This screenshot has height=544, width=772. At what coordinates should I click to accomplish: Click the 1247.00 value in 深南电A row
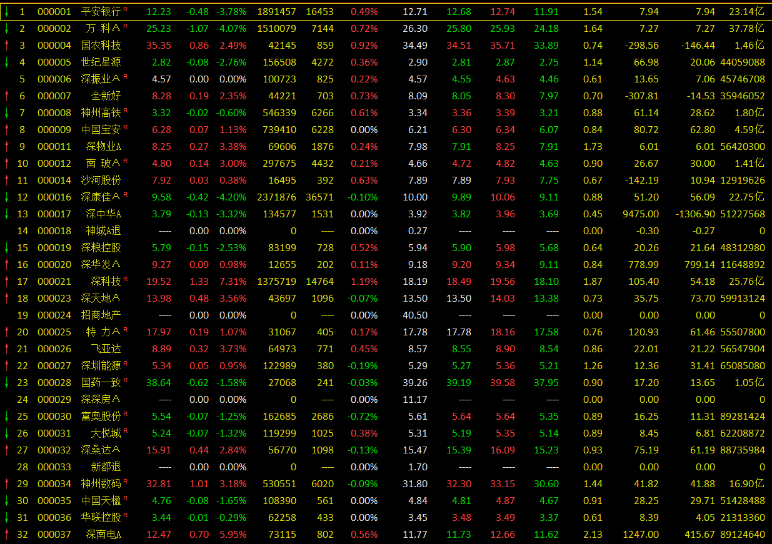point(641,534)
